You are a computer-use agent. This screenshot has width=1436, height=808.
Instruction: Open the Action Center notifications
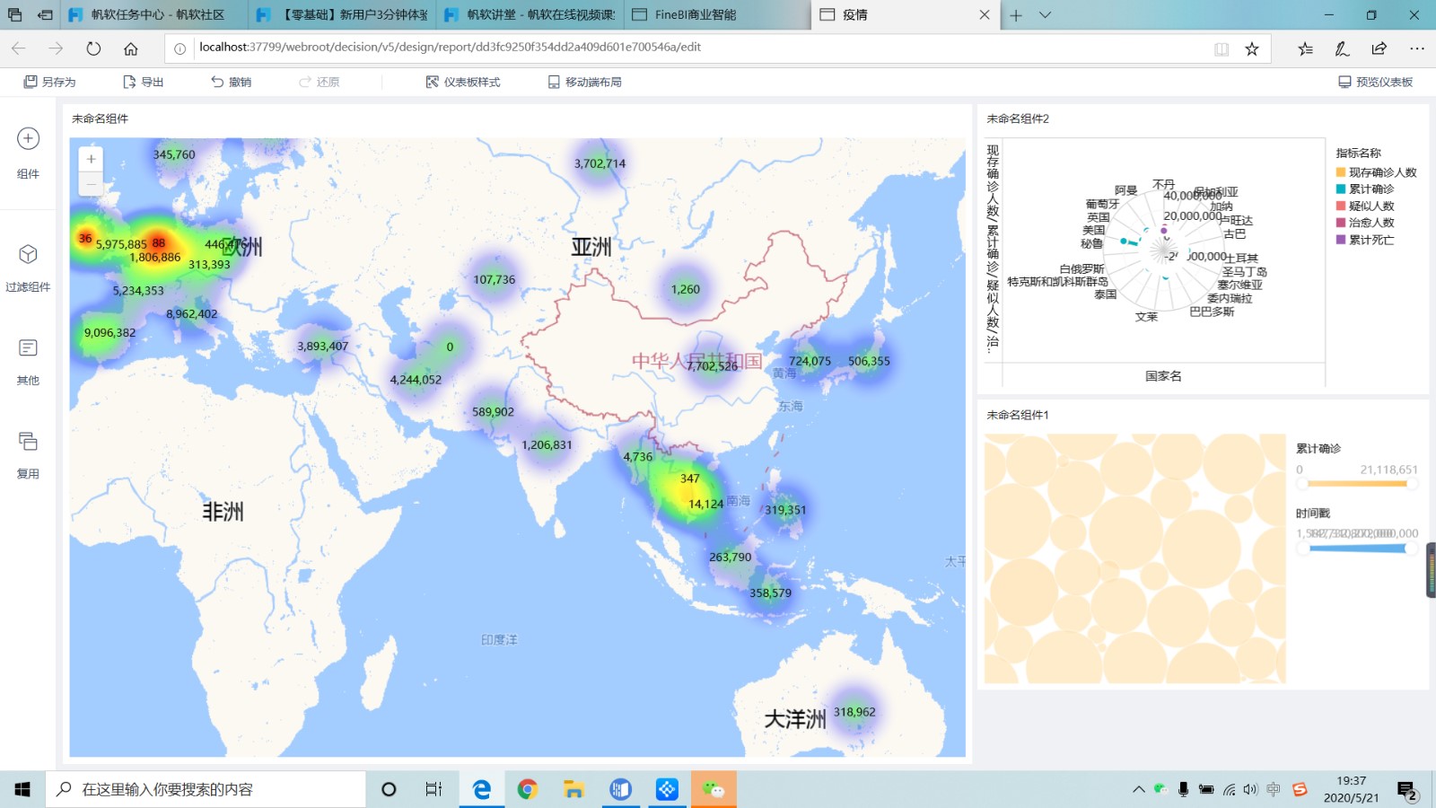click(x=1406, y=790)
